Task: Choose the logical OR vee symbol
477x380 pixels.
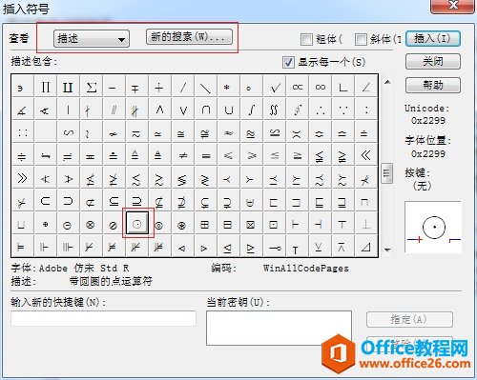Action: point(183,110)
